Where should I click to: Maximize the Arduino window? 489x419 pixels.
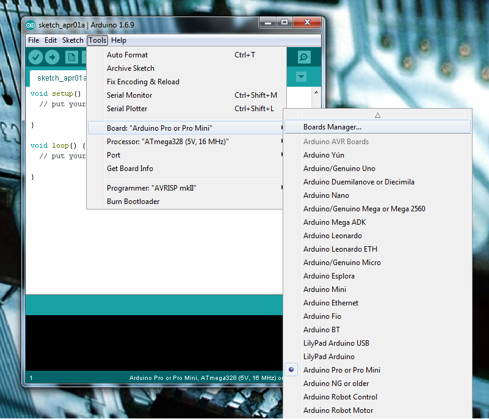(x=284, y=23)
